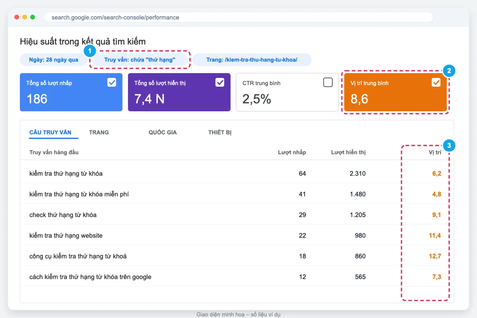Click the Hiệu suất trong kết quả tìm kiếm heading
This screenshot has height=318, width=477.
(x=83, y=41)
